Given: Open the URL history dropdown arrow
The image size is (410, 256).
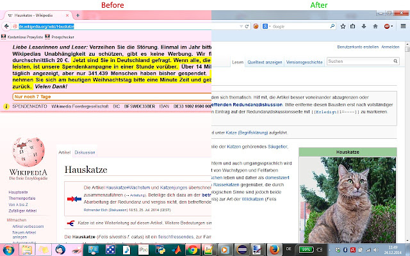Looking at the screenshot, I should (x=241, y=26).
